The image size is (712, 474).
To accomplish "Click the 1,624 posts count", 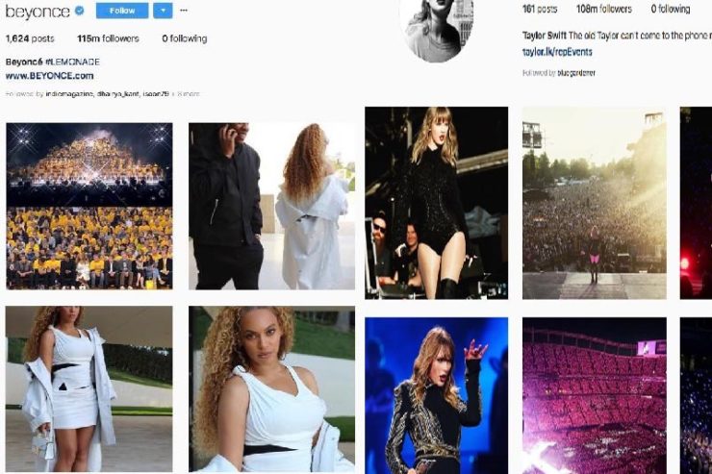I will click(x=30, y=38).
